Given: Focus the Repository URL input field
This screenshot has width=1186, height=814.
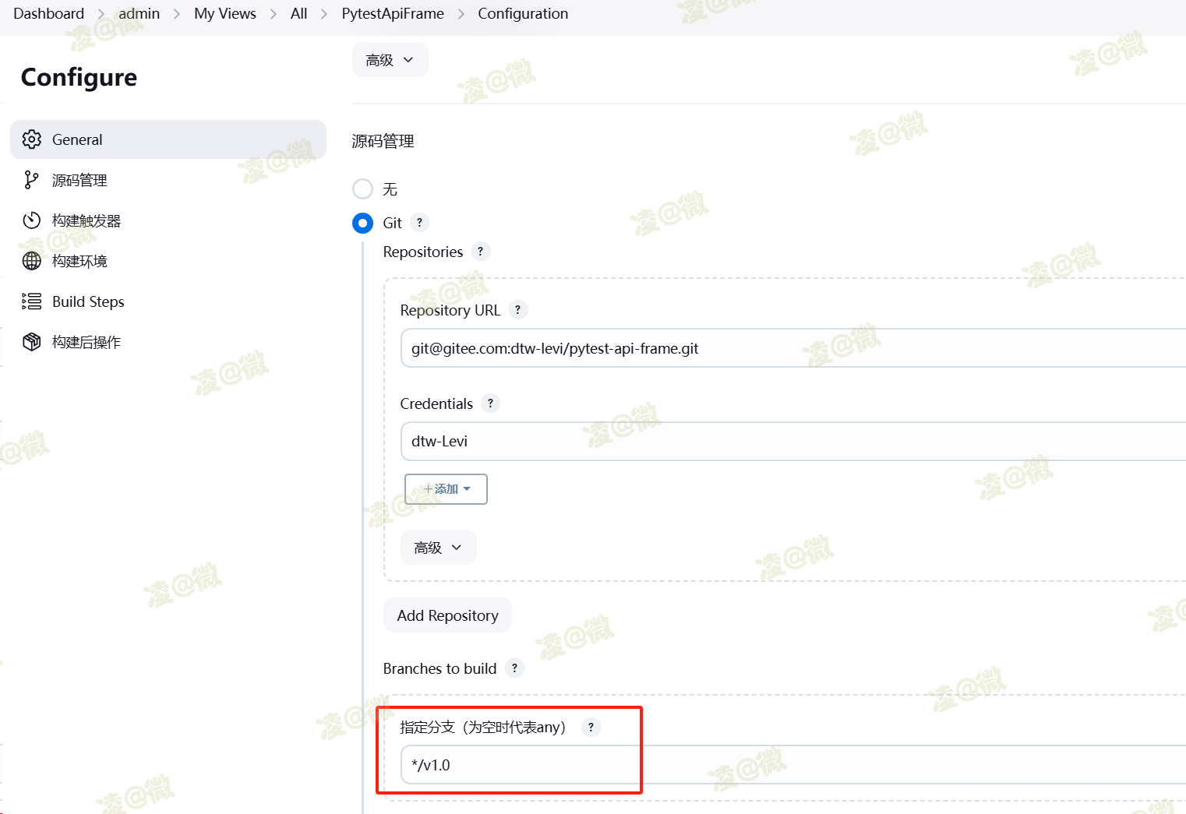Looking at the screenshot, I should coord(793,348).
